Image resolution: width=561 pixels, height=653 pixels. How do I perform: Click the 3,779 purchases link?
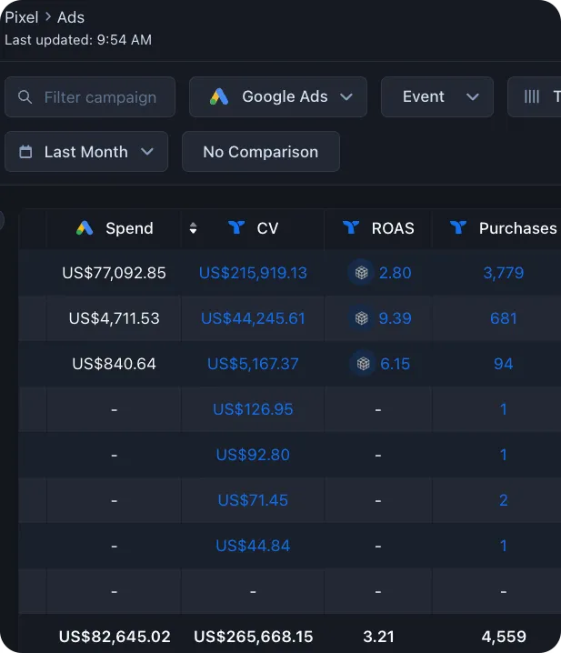(x=503, y=273)
